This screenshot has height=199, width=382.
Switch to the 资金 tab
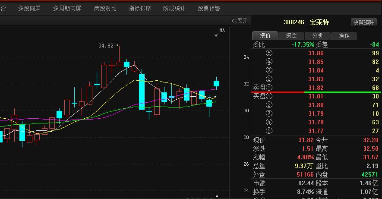[291, 35]
